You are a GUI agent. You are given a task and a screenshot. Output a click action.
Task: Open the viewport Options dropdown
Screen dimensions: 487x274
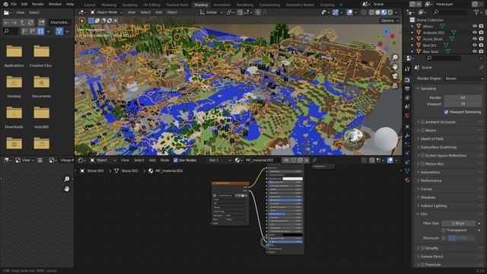point(389,21)
